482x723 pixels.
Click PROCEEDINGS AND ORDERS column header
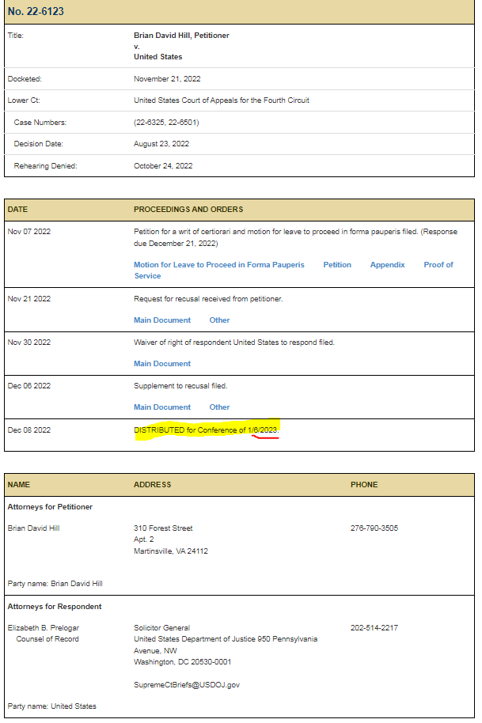188,210
